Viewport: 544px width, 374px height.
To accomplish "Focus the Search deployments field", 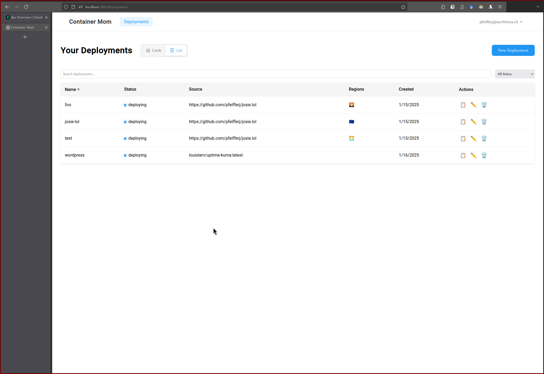I will [x=275, y=74].
